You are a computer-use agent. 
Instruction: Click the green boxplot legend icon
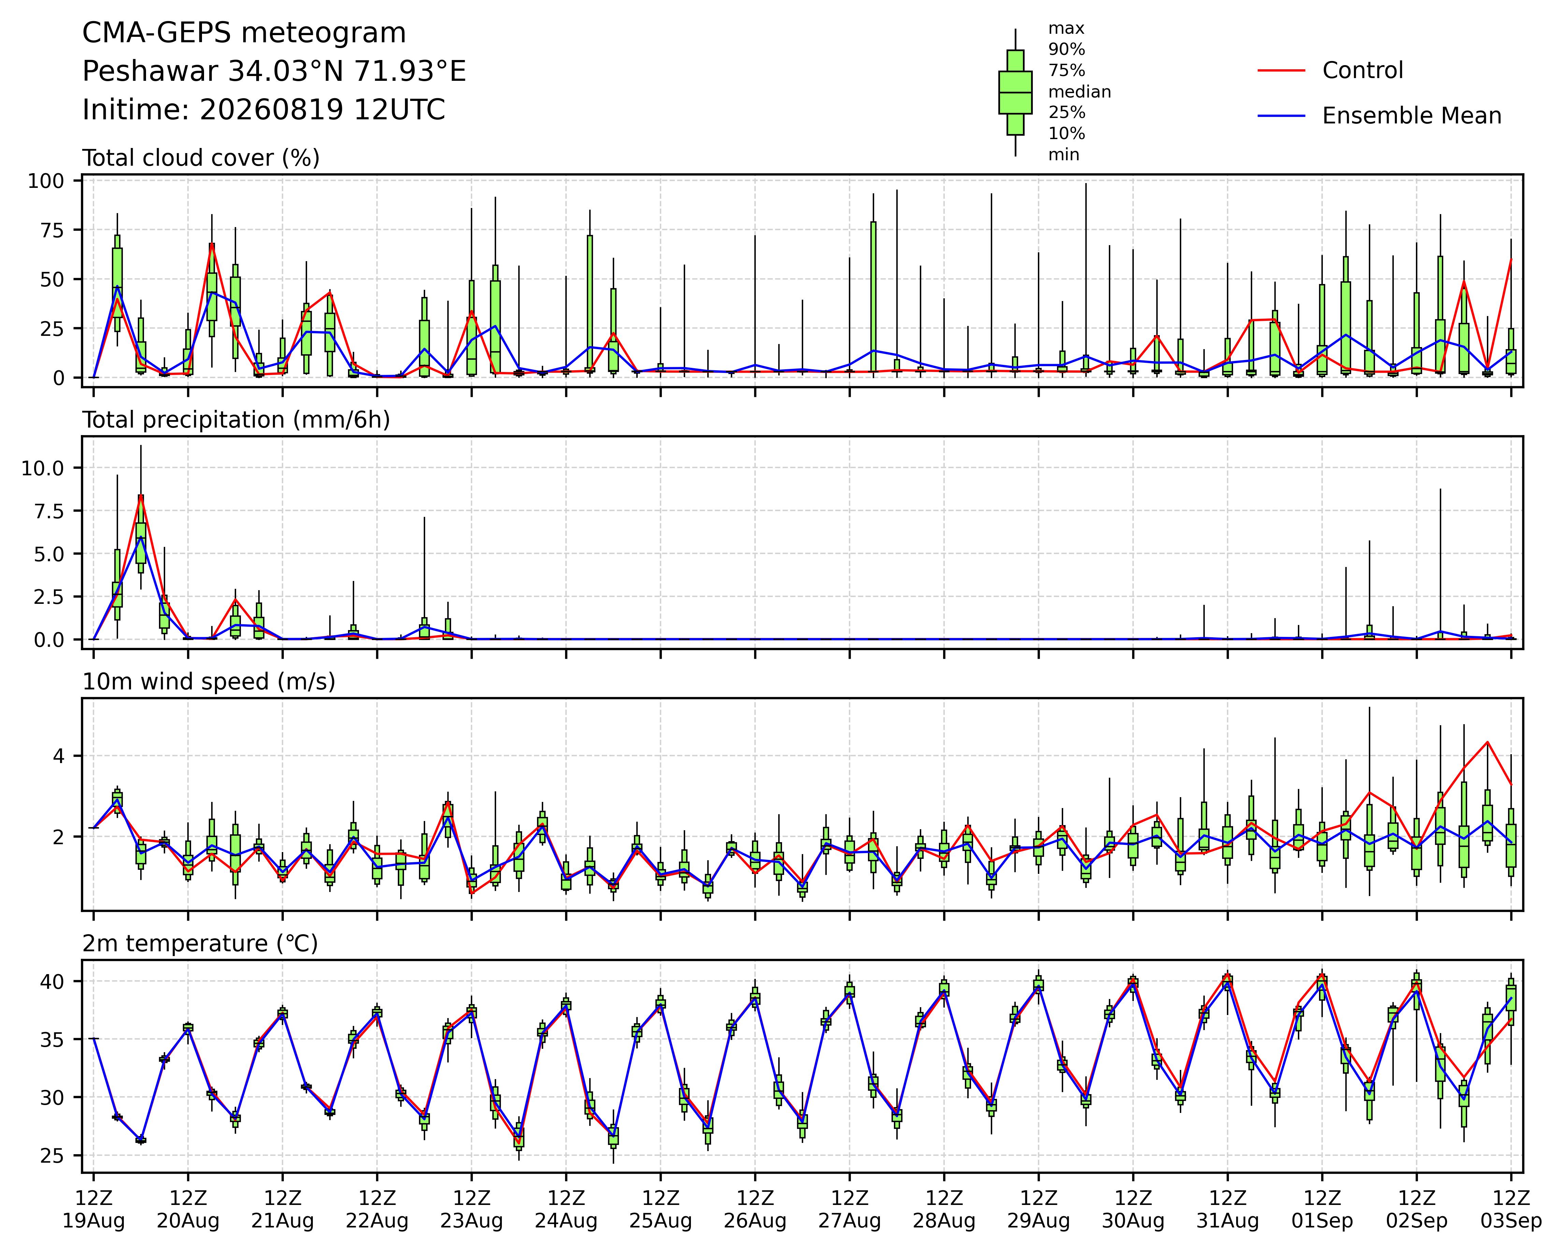1015,93
